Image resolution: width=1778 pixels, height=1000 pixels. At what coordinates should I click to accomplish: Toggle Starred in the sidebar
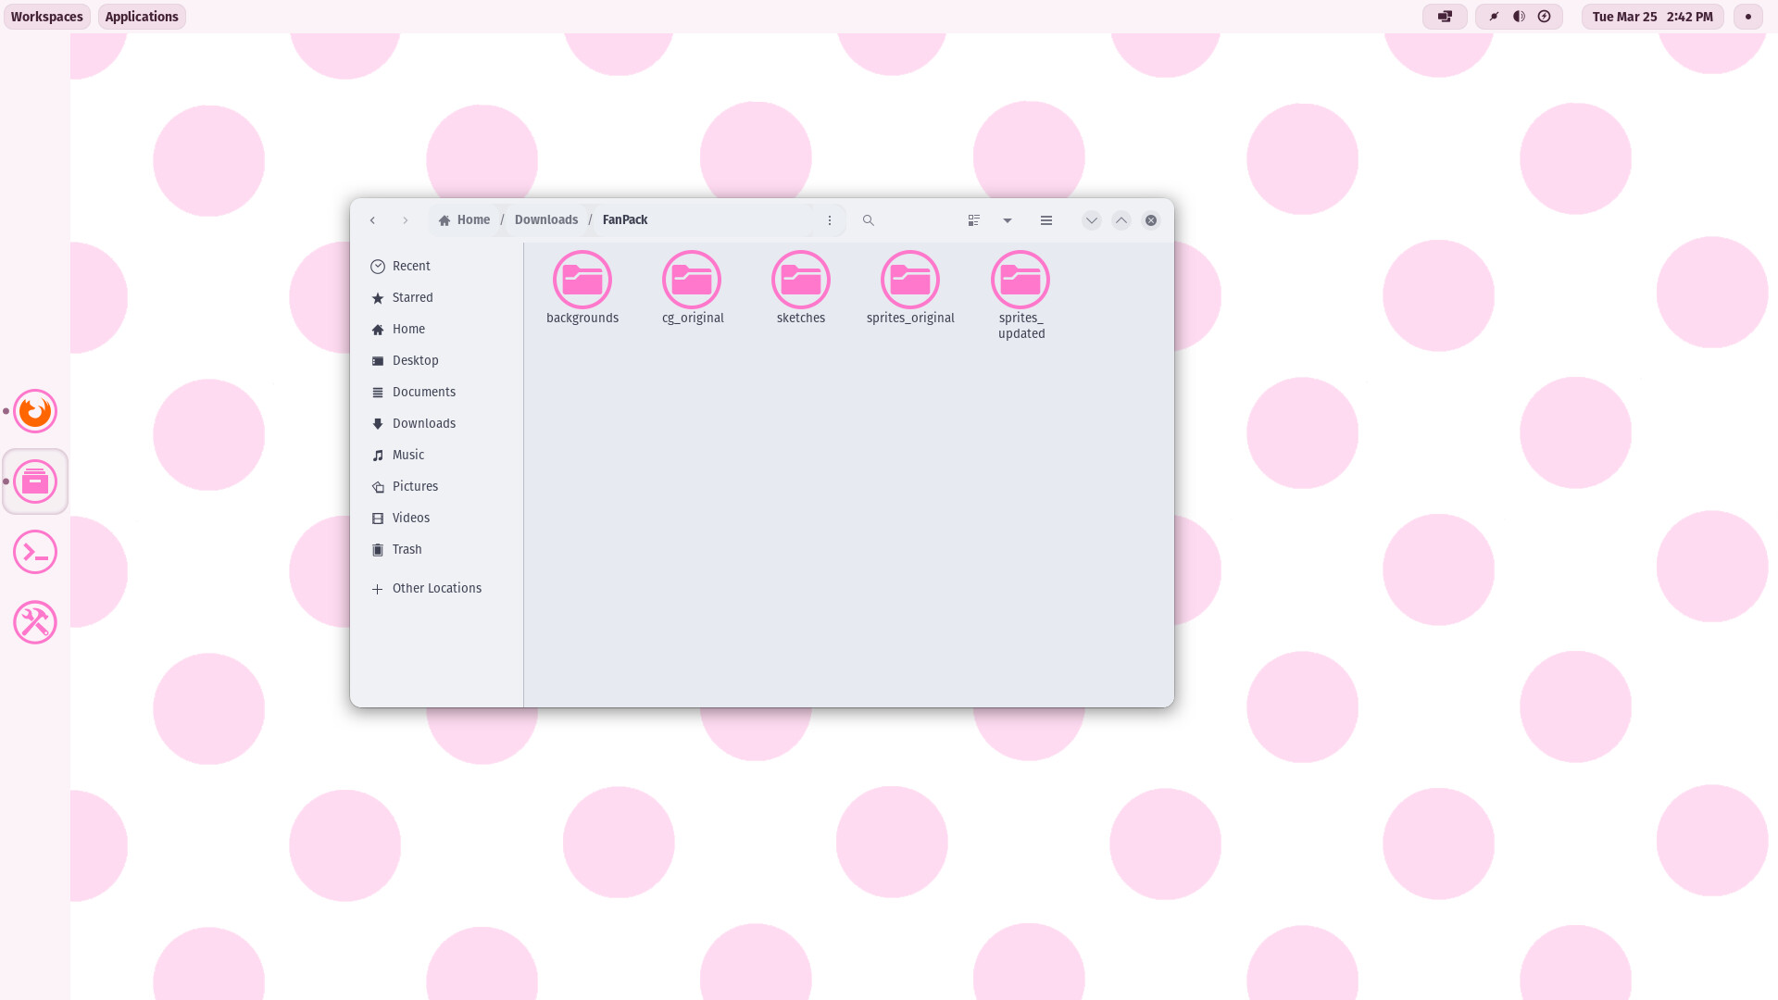click(x=413, y=297)
